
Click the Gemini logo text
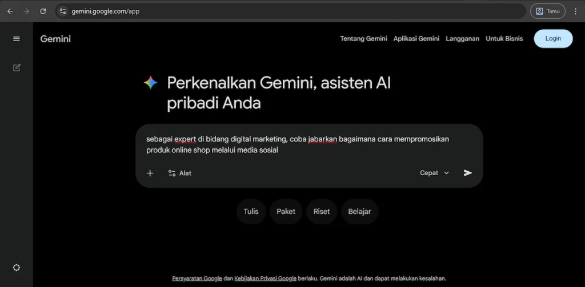(55, 39)
